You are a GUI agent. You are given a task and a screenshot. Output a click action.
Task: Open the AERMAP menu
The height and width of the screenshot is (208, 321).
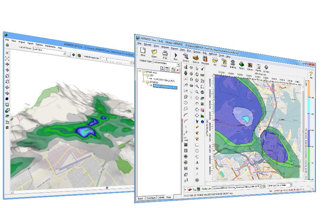(213, 54)
